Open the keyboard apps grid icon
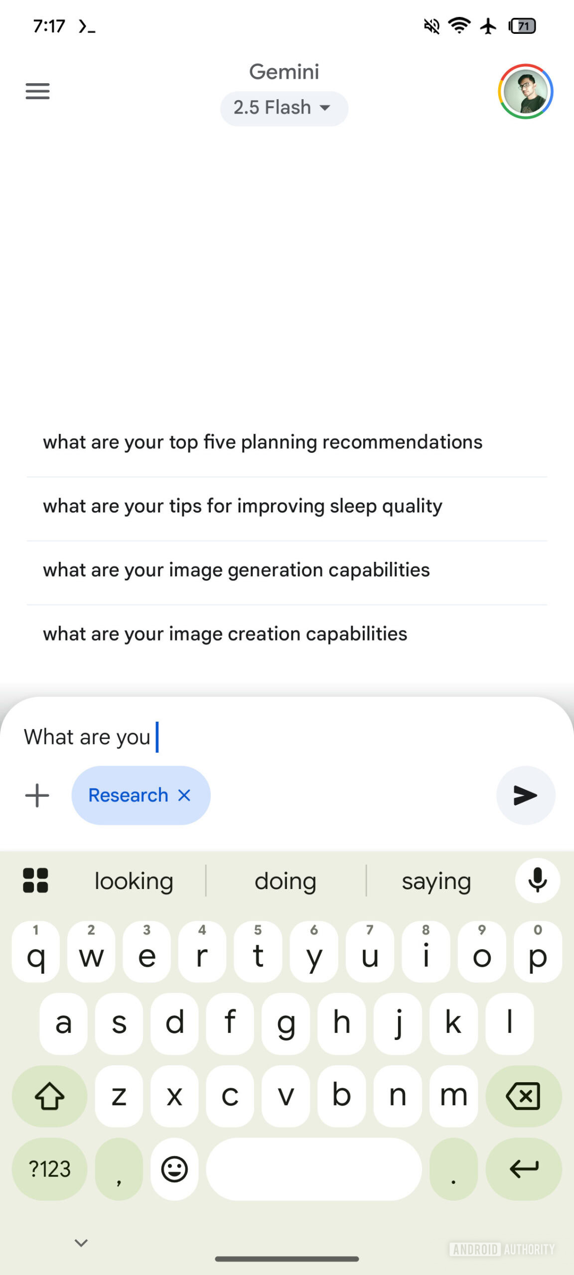574x1275 pixels. coord(35,881)
